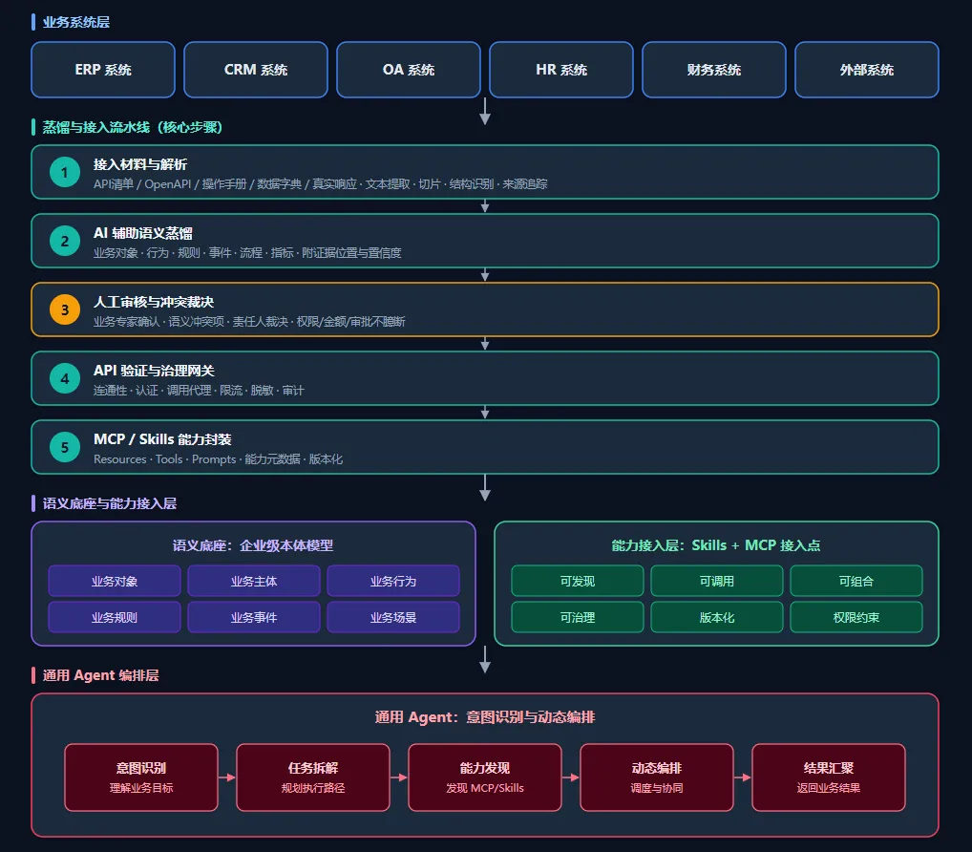Click the 语义底座：企业级本体模型 panel title
The width and height of the screenshot is (972, 852).
(x=253, y=545)
